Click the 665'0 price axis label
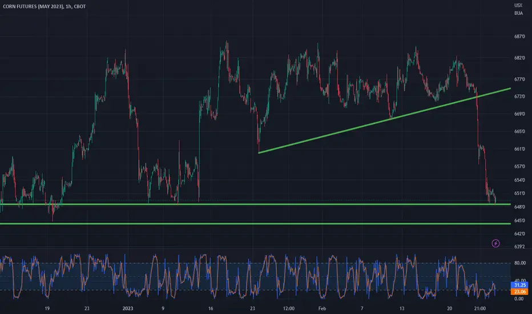The image size is (532, 314). (519, 131)
